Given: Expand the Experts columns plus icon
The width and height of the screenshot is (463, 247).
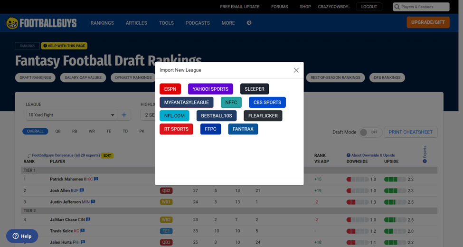Looking at the screenshot, I should pyautogui.click(x=425, y=161).
